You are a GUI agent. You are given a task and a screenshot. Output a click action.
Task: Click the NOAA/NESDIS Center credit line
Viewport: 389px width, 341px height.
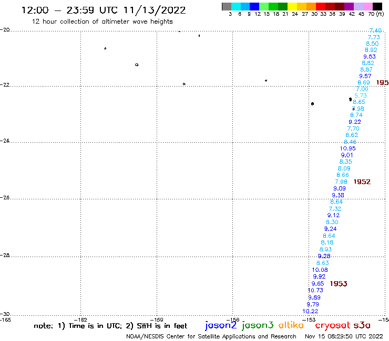click(211, 337)
